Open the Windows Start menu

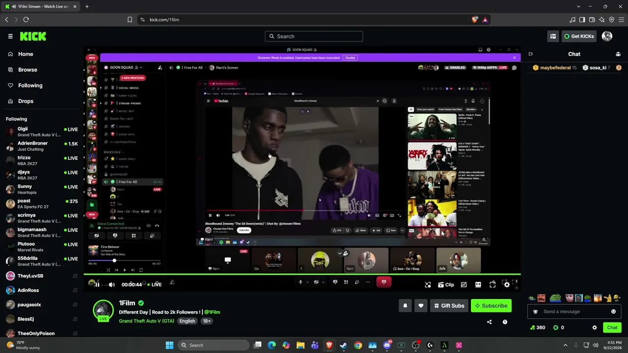click(169, 345)
